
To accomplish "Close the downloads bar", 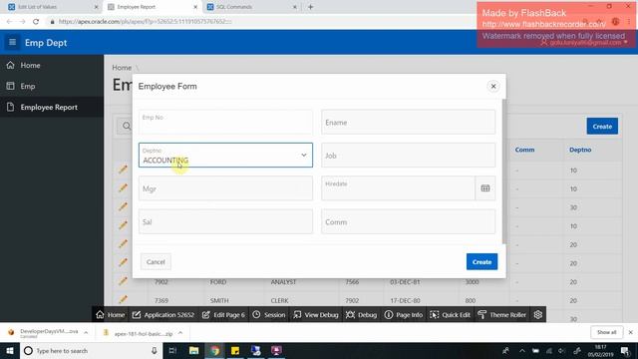I will point(630,332).
